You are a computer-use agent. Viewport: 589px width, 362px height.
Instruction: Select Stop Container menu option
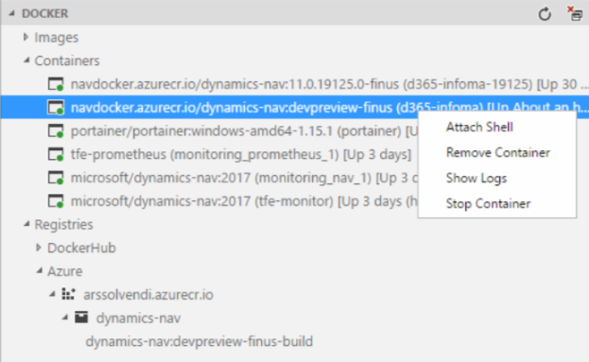[488, 204]
